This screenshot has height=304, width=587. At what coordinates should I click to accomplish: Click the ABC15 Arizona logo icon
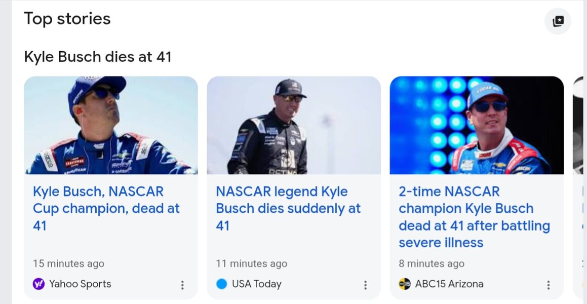point(405,284)
